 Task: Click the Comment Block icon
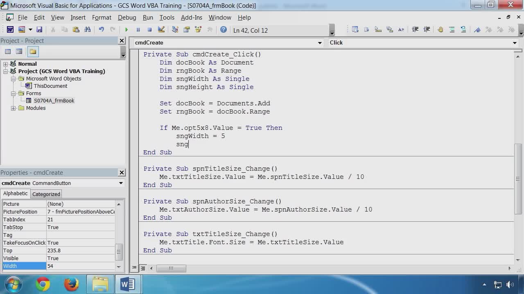(x=452, y=29)
